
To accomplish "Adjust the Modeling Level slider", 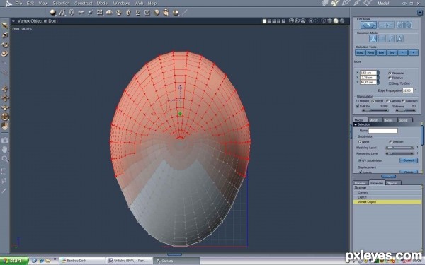I will coord(399,148).
